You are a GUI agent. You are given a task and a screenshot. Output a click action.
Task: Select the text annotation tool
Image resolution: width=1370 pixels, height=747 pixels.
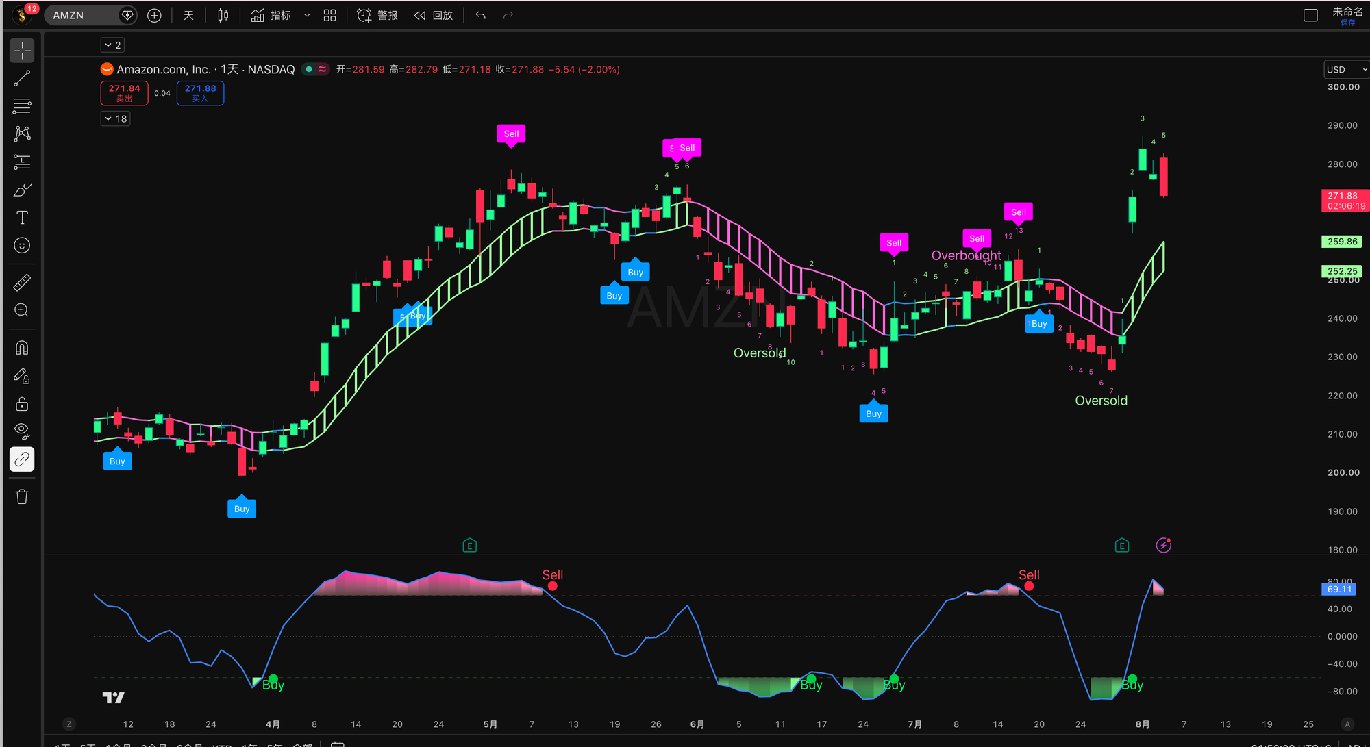tap(22, 218)
